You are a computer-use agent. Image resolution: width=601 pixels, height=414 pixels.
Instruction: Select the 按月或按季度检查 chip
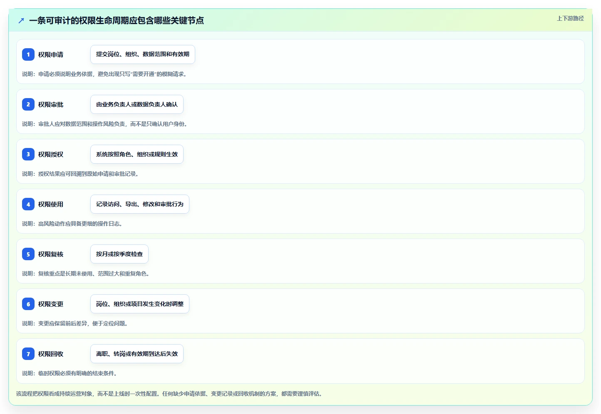click(x=119, y=254)
